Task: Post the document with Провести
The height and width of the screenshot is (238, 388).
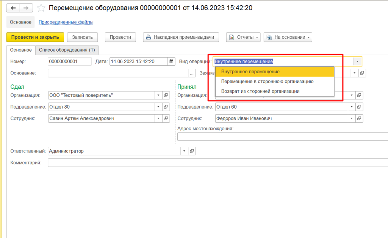Action: 120,37
